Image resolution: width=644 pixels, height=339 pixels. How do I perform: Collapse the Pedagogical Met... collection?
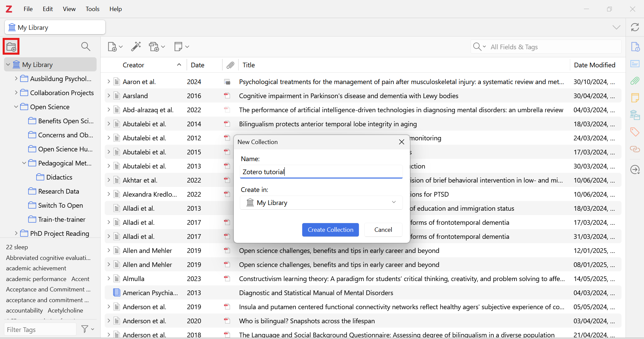[x=24, y=163]
